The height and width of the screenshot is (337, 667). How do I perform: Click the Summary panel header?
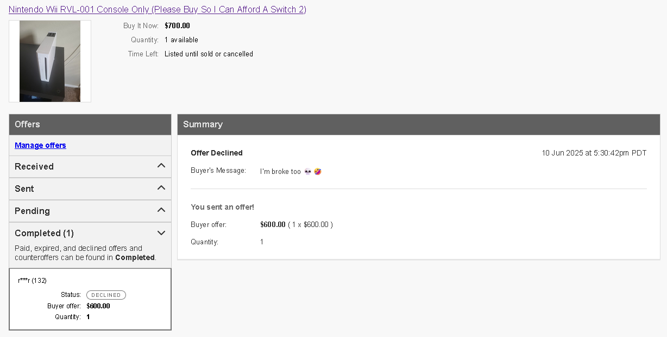(x=419, y=124)
